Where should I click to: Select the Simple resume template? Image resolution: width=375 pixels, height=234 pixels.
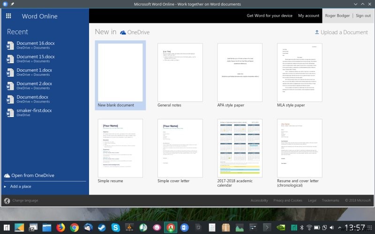click(120, 151)
